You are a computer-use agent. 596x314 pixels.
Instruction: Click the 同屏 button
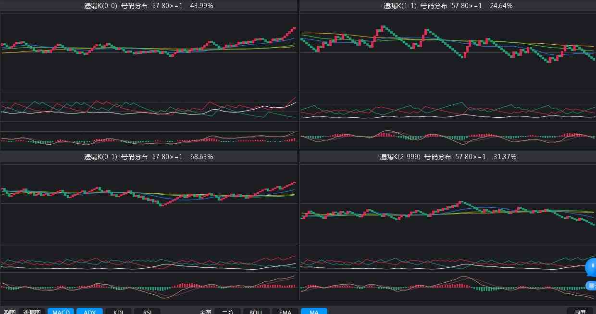(580, 312)
